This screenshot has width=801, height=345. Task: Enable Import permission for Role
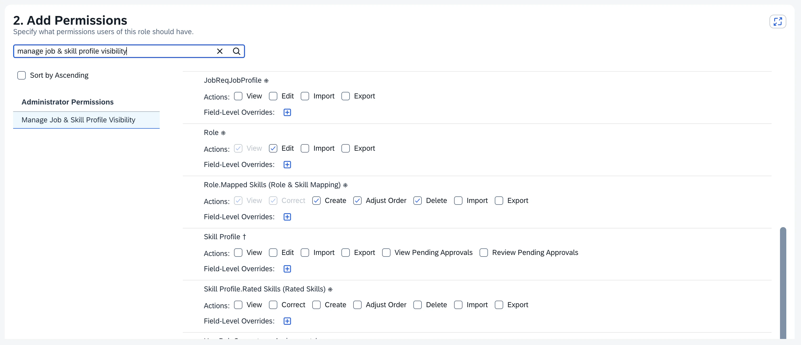click(x=305, y=148)
